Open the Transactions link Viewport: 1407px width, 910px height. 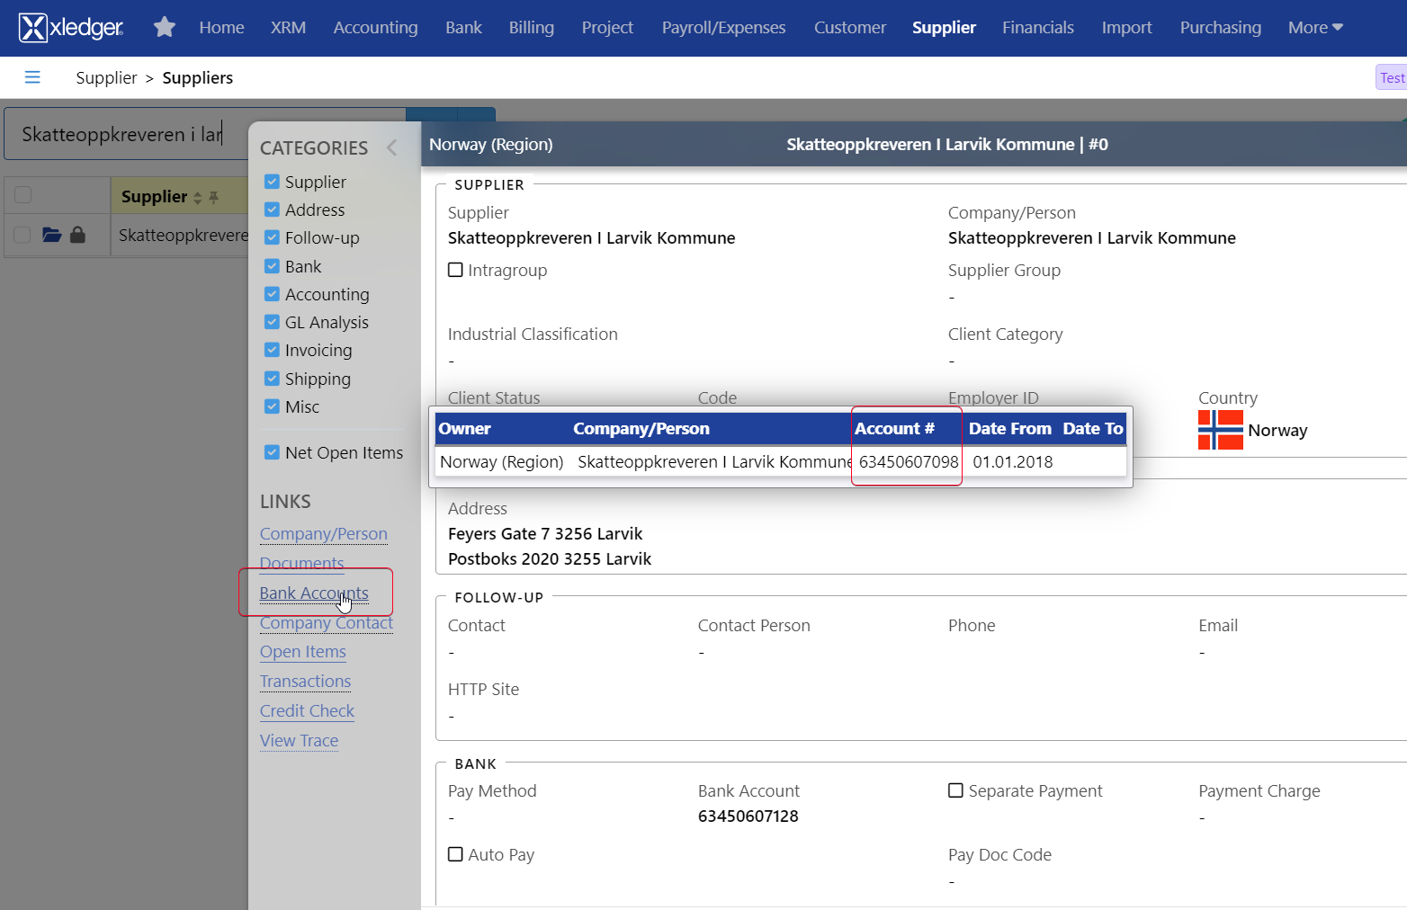[306, 682]
